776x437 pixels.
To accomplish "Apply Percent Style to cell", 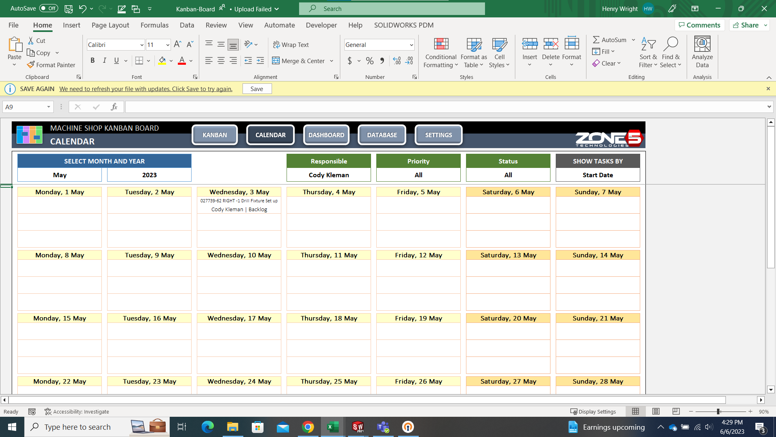I will coord(369,61).
